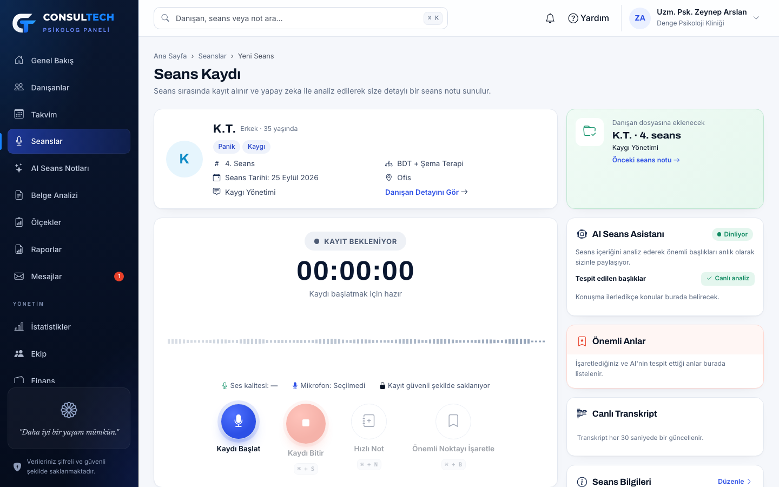Mark important point with the bookmark icon
Viewport: 779px width, 487px height.
453,421
